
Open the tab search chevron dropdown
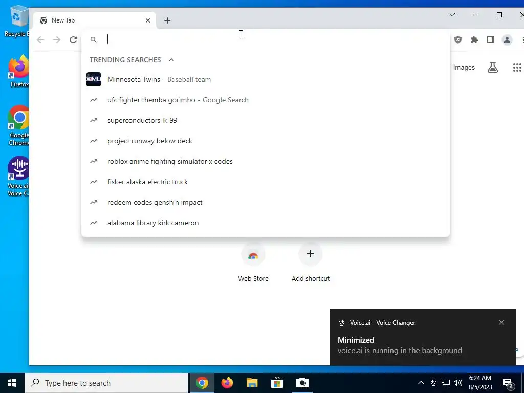[452, 15]
